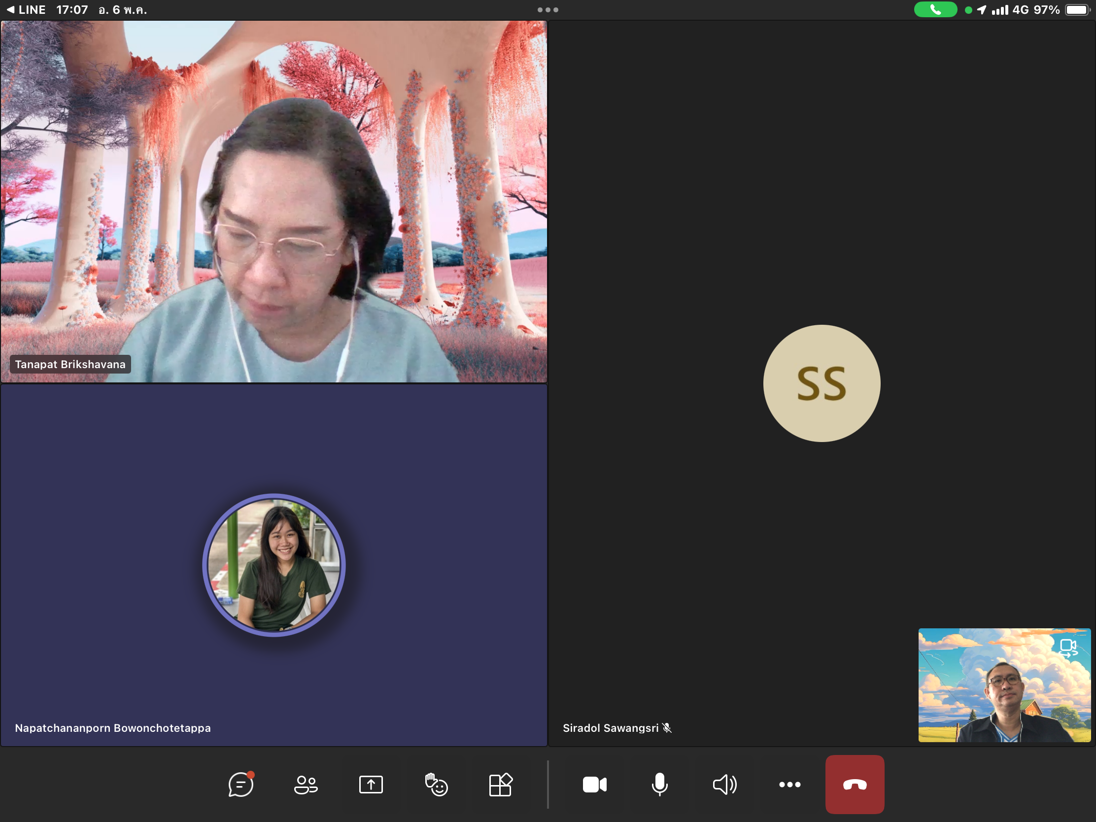Toggle the speaker audio output
This screenshot has height=822, width=1096.
(724, 785)
